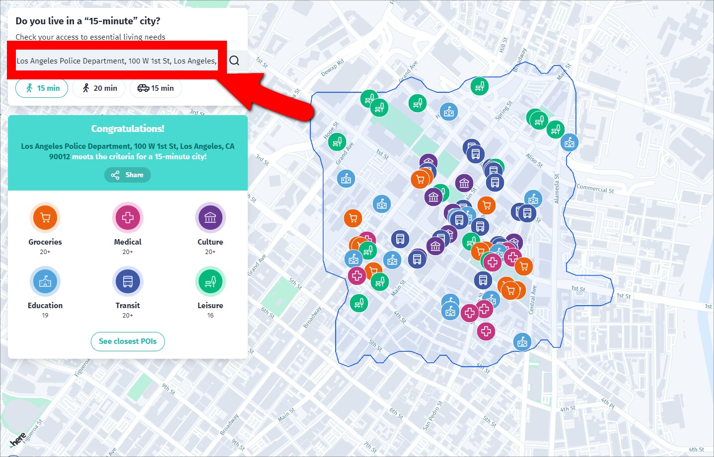Select the 15 min driving option
The height and width of the screenshot is (457, 714).
tap(156, 88)
